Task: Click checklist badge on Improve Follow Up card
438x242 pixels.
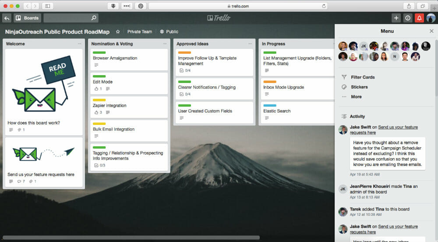Action: (x=185, y=70)
